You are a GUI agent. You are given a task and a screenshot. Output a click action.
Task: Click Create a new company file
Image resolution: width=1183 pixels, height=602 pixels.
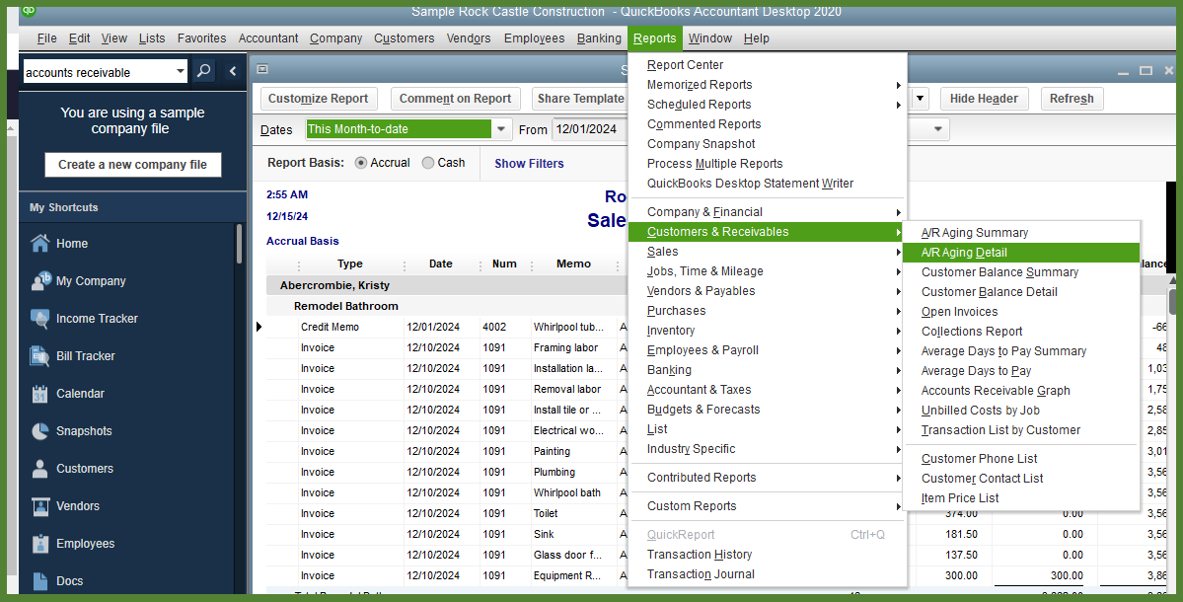point(132,165)
